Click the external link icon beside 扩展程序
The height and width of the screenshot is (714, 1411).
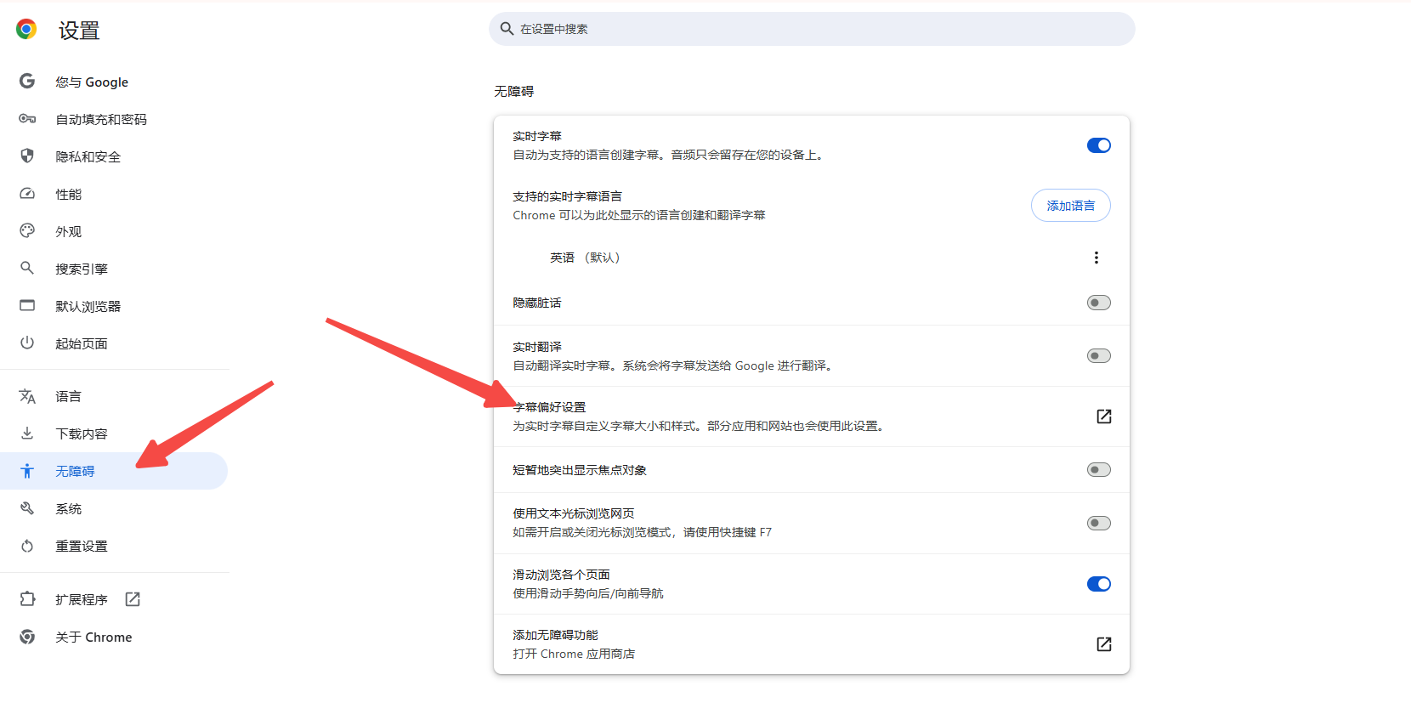[133, 599]
